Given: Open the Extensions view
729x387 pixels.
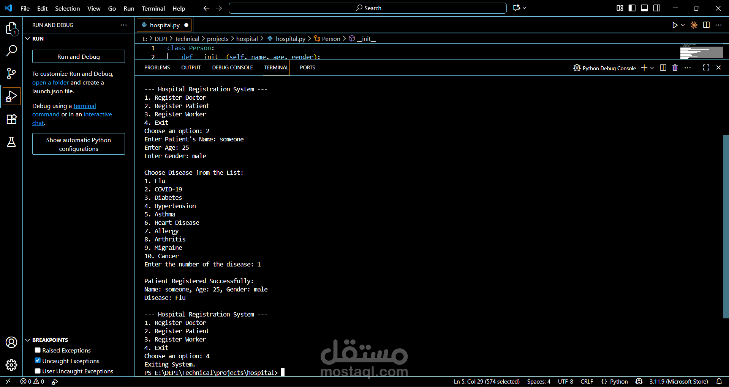Looking at the screenshot, I should pyautogui.click(x=11, y=119).
